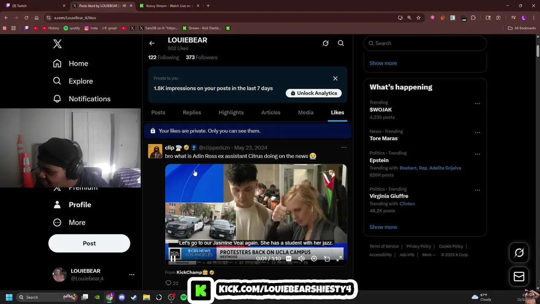Mute the Posts liked tab audio icon

tap(124, 6)
